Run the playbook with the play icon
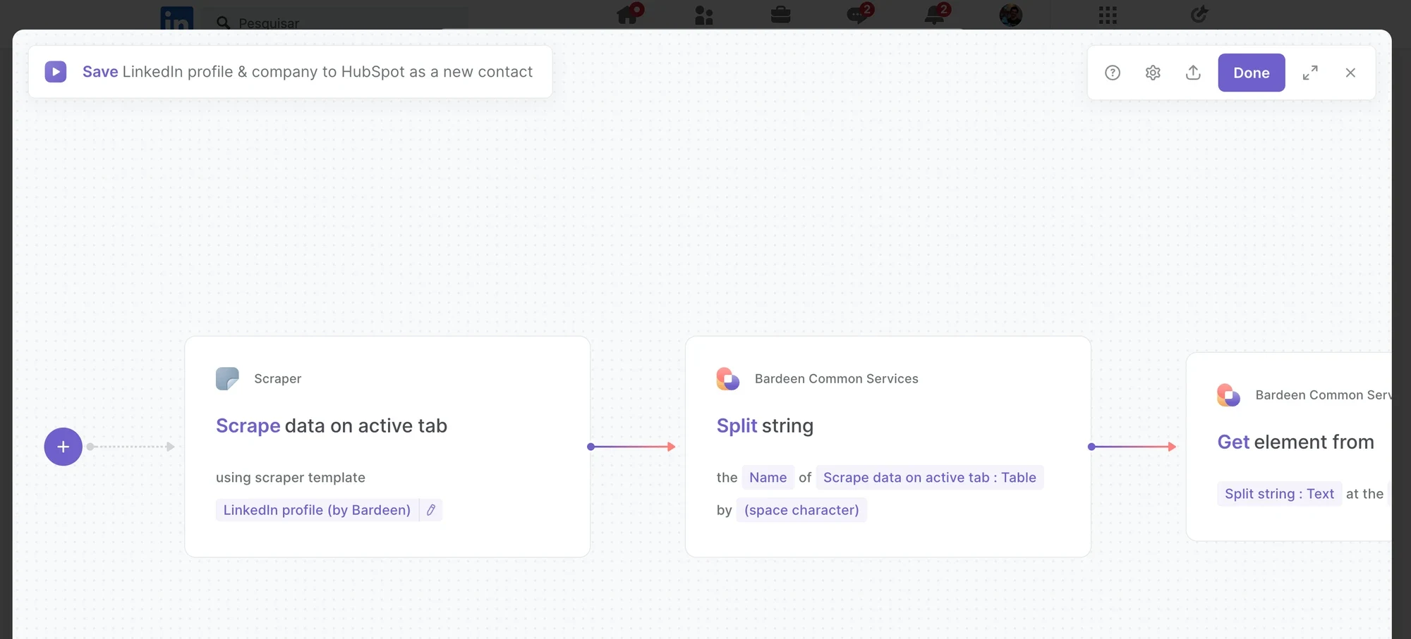 pyautogui.click(x=56, y=72)
